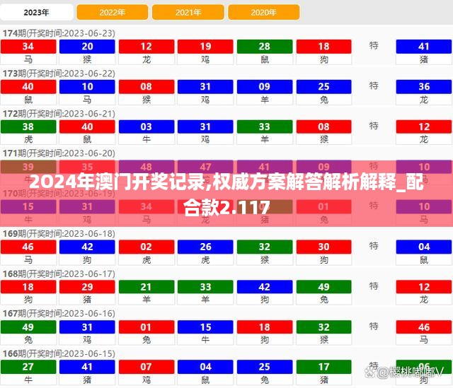
Task: Click blue ball 26 in period 169
Action: 205,247
